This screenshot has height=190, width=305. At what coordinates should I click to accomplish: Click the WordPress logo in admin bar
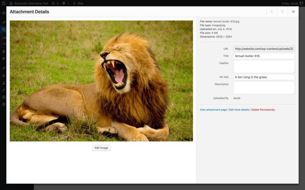click(x=3, y=3)
